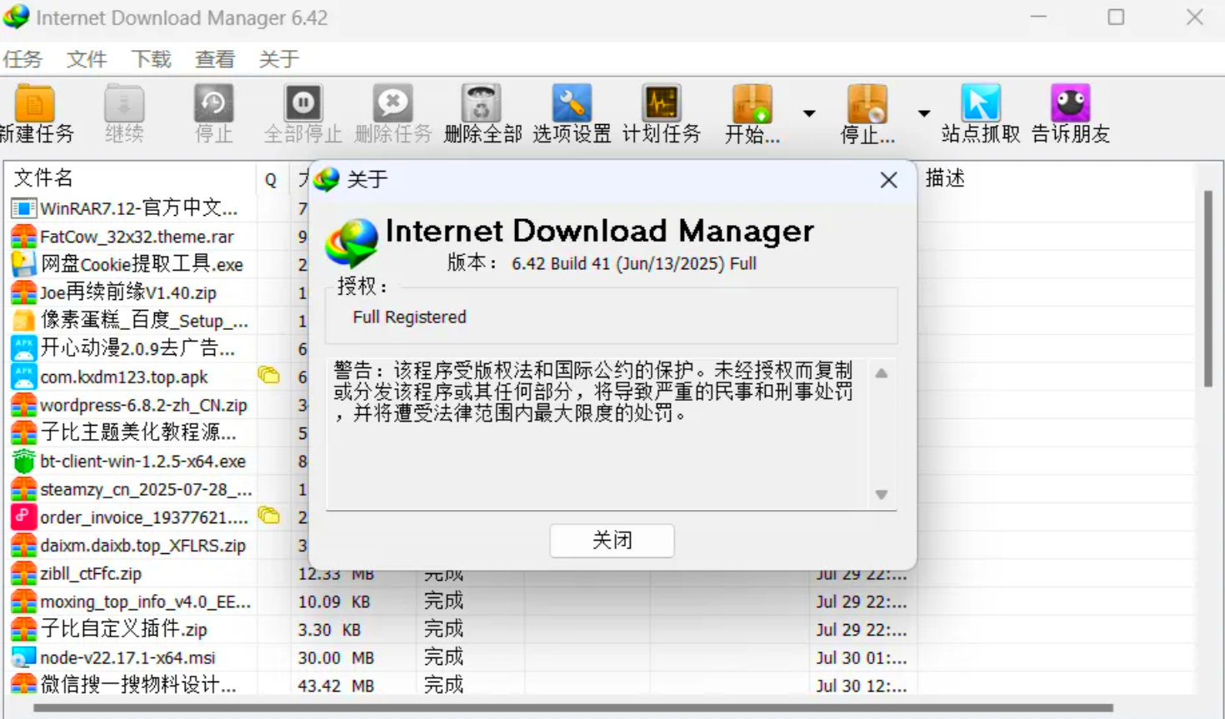Click the down arrow on the warning text scrollbar
1225x719 pixels.
pos(881,495)
